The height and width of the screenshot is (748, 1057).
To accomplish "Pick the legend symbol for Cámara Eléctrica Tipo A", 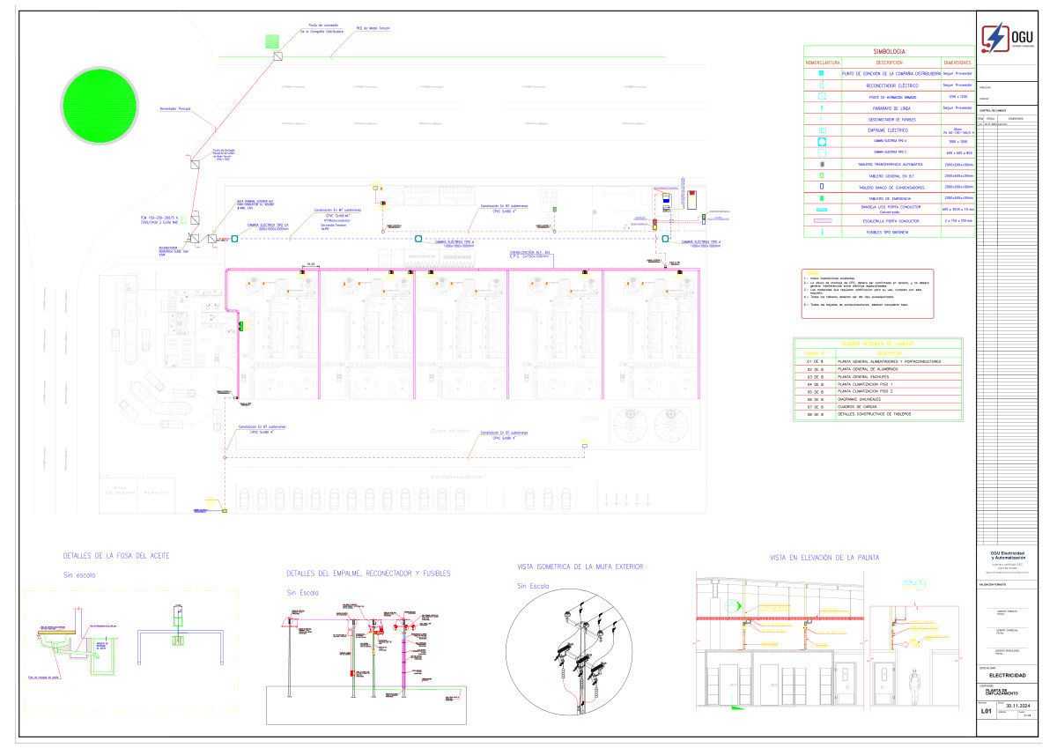I will click(822, 141).
